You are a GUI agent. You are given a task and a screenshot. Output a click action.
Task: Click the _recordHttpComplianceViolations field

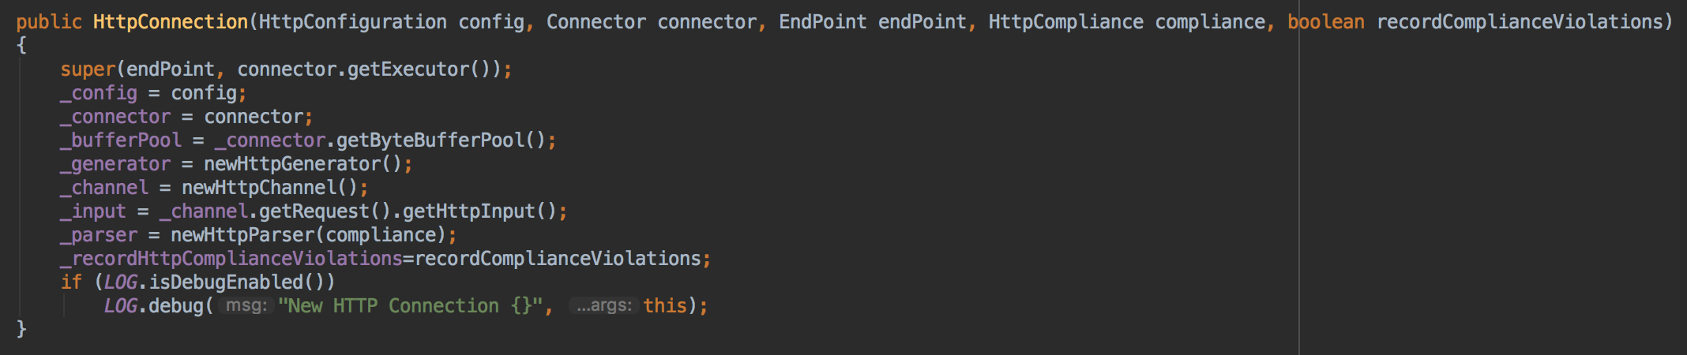[x=231, y=259]
